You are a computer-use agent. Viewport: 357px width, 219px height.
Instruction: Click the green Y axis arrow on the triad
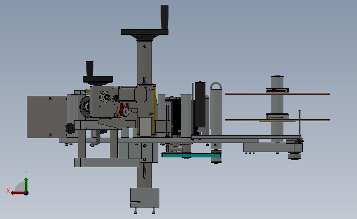[x=26, y=184]
